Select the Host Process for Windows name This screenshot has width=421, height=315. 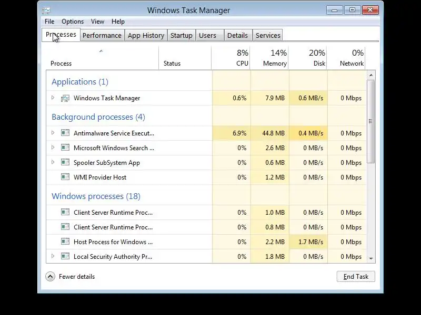[113, 242]
